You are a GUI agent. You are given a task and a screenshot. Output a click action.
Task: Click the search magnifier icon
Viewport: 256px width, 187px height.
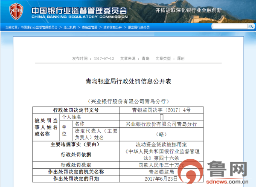click(x=251, y=26)
